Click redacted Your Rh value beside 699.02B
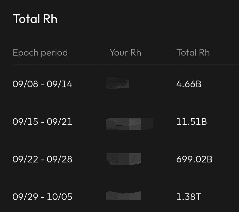 click(x=123, y=159)
